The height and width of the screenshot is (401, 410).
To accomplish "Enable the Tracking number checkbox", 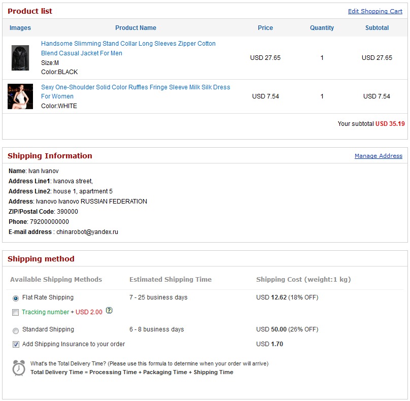I will pos(16,313).
